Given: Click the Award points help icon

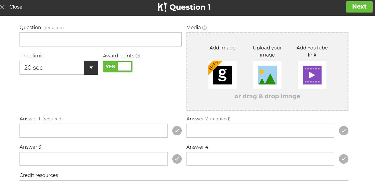Looking at the screenshot, I should (138, 56).
